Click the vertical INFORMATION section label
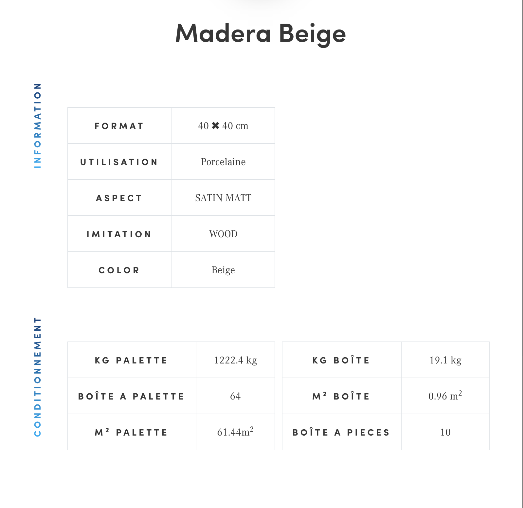The height and width of the screenshot is (508, 523). tap(38, 126)
